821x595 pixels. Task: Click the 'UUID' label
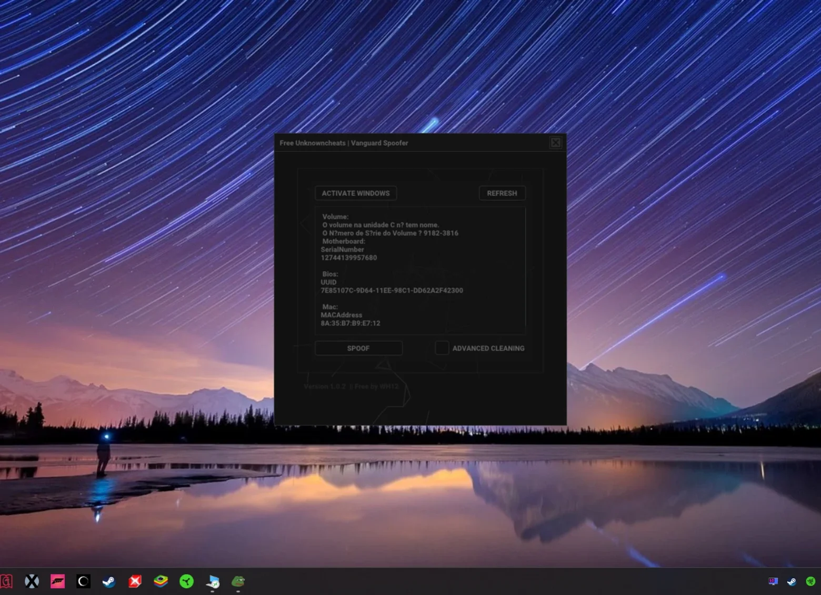click(328, 282)
